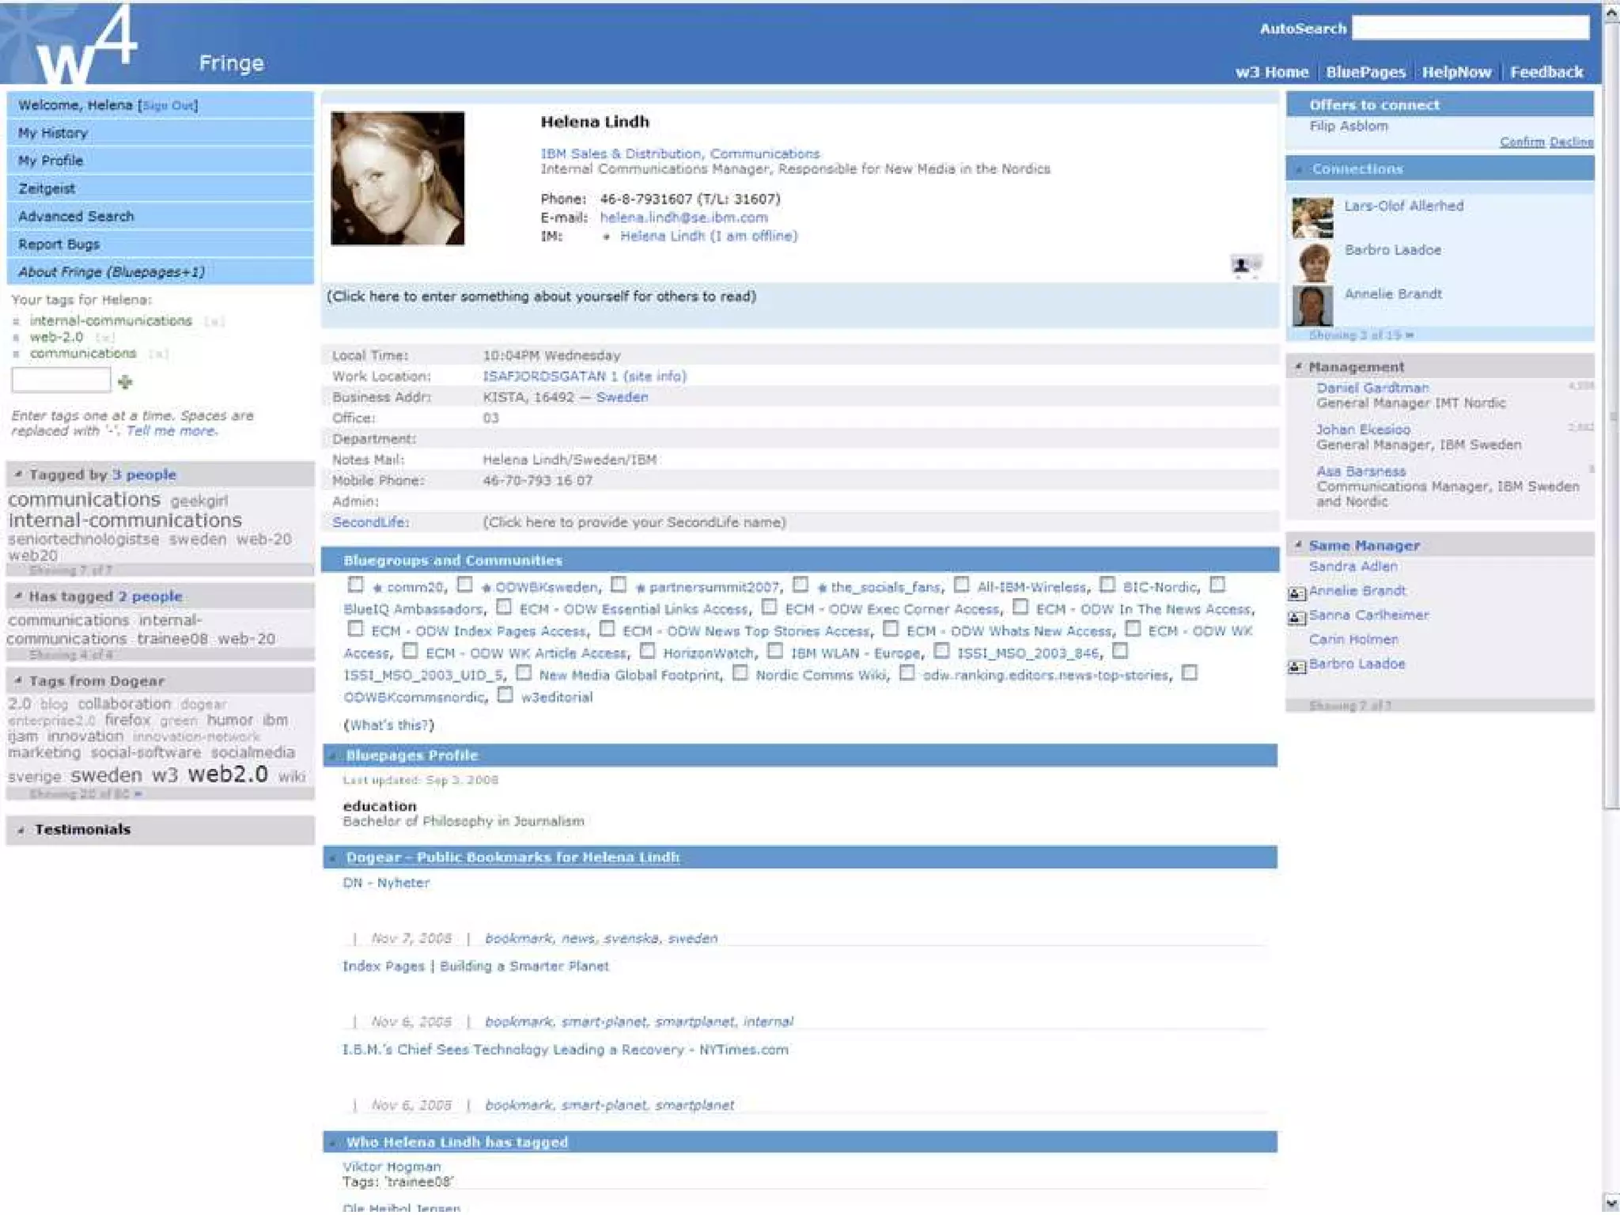The image size is (1620, 1215).
Task: Go to w3 Home in the header
Action: point(1272,72)
